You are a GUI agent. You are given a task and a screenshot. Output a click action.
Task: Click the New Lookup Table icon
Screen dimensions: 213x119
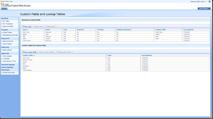tap(23, 52)
